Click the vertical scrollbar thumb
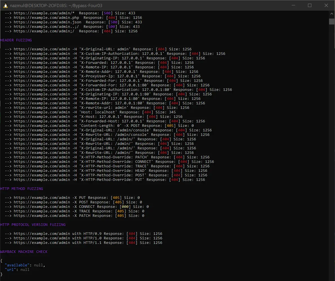Image resolution: width=335 pixels, height=281 pixels. [x=332, y=22]
